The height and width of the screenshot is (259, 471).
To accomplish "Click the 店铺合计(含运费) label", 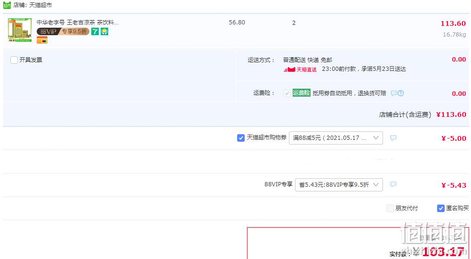I will coord(405,114).
